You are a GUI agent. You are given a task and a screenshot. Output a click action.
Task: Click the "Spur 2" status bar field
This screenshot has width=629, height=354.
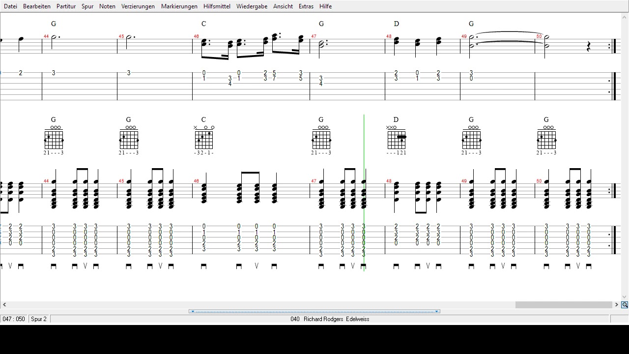[39, 319]
